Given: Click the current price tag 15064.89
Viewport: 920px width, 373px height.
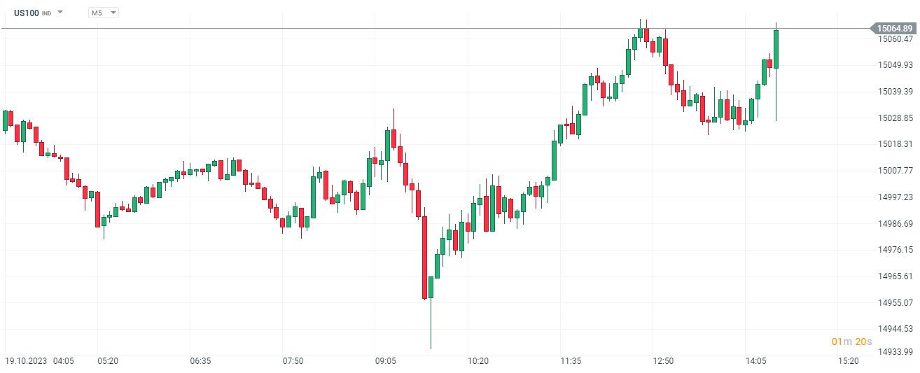Looking at the screenshot, I should coord(893,29).
